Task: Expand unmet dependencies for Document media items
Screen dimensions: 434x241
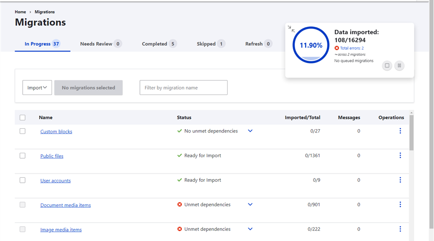Action: tap(250, 204)
